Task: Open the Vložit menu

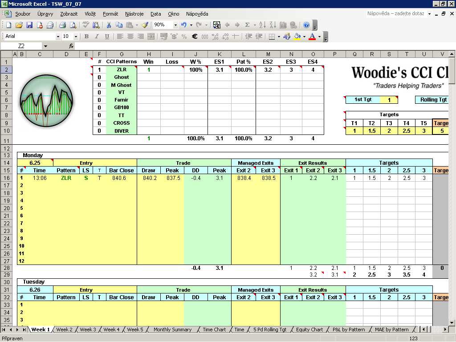Action: click(90, 14)
